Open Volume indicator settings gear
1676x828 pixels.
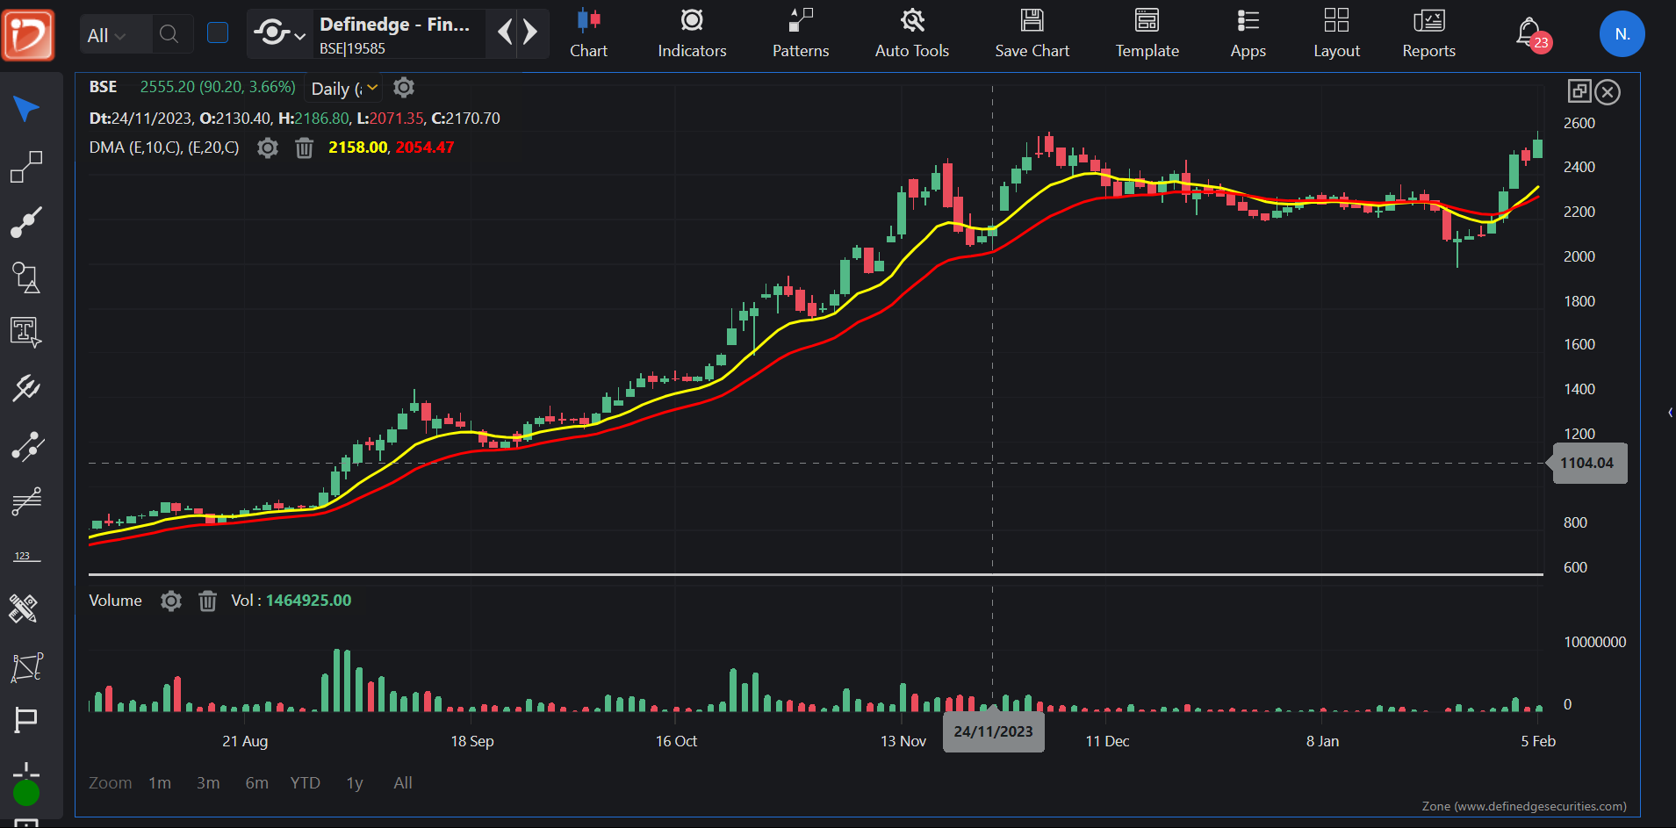[x=171, y=601]
